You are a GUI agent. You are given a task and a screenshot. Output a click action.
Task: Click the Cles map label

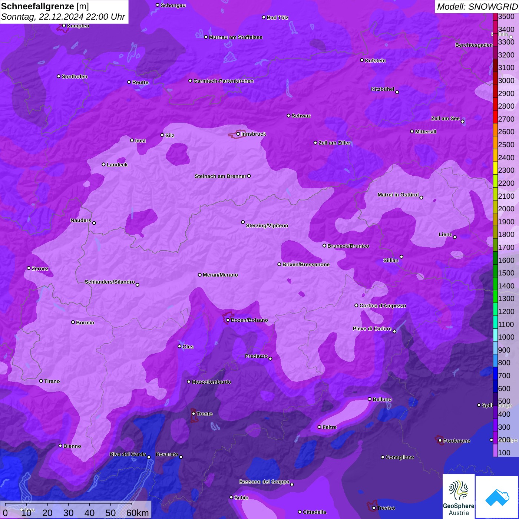click(x=188, y=347)
